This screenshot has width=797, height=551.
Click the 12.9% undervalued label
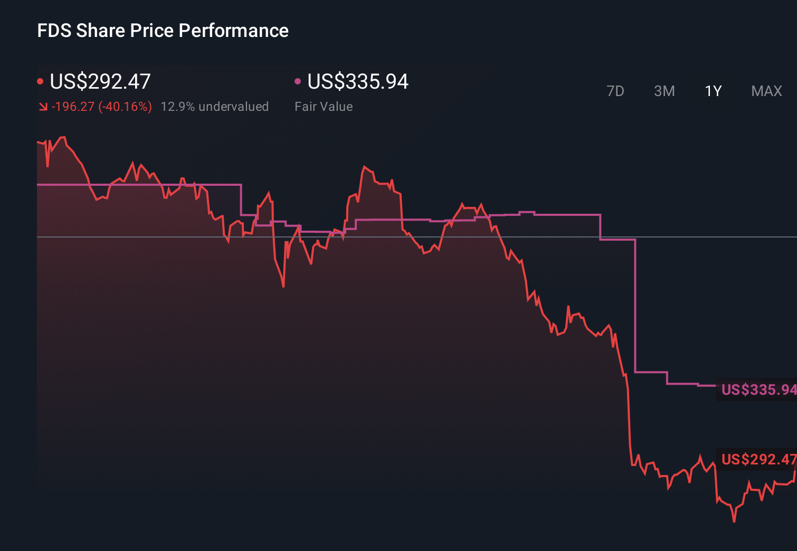click(215, 106)
